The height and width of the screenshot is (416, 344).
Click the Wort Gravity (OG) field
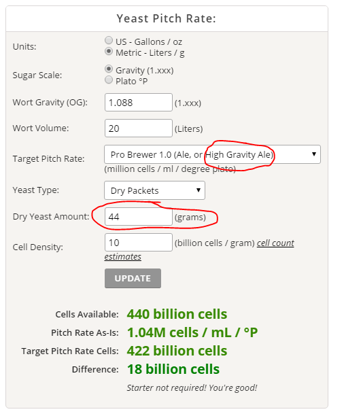tap(139, 103)
